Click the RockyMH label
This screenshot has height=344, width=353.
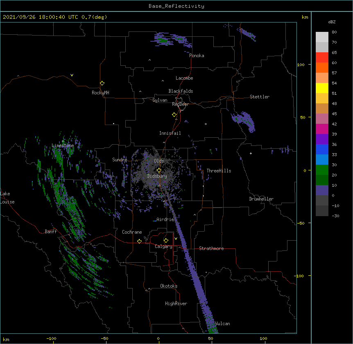(100, 93)
